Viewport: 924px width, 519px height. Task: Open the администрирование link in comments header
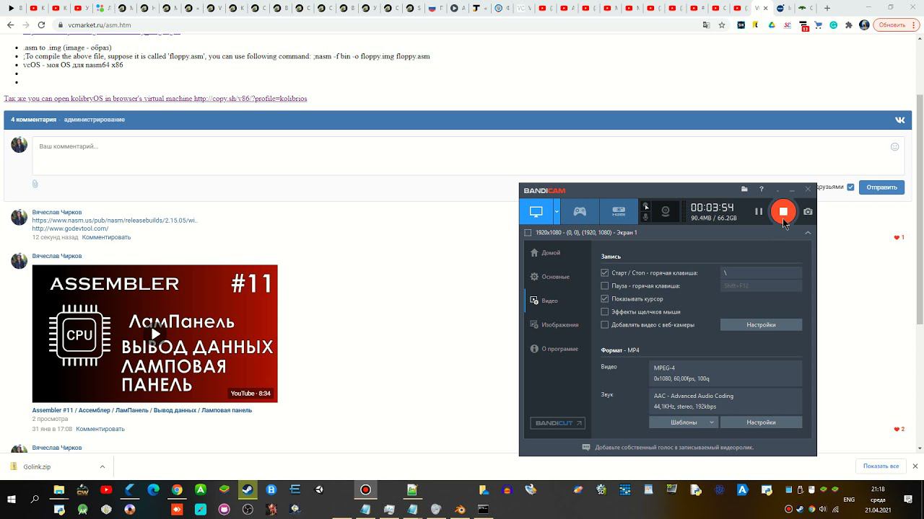coord(94,120)
